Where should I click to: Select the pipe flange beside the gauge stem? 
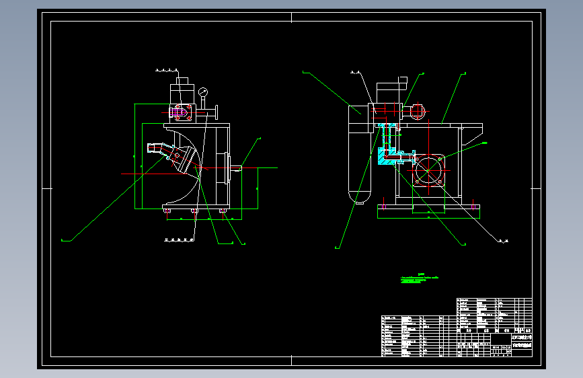[217, 112]
